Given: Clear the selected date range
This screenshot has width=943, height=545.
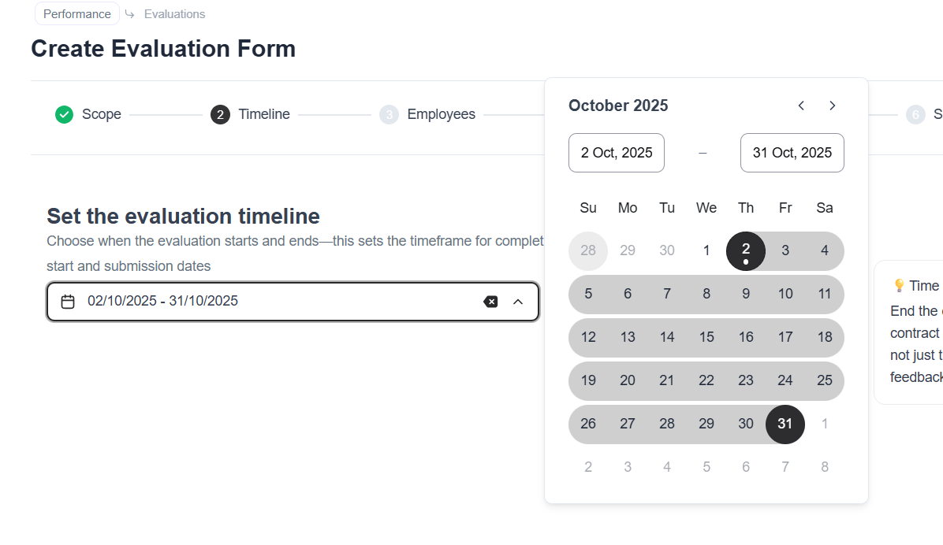Looking at the screenshot, I should (490, 302).
